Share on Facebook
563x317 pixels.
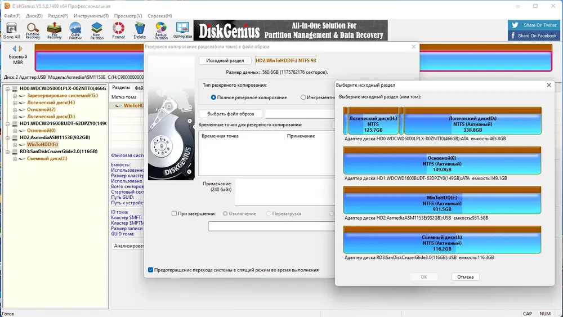click(x=535, y=35)
